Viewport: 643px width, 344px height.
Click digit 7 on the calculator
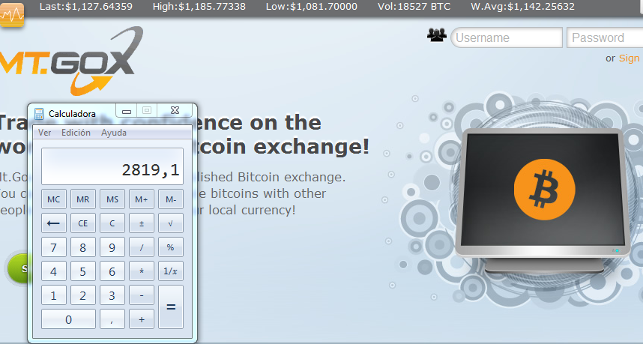pos(54,247)
